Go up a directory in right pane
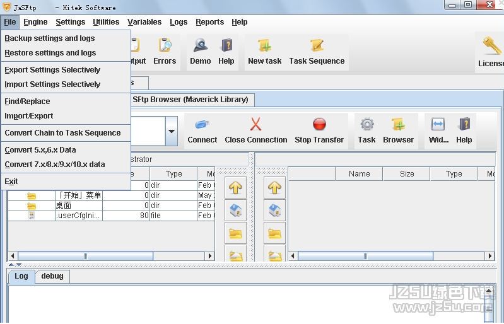This screenshot has height=324, width=504. pyautogui.click(x=274, y=187)
